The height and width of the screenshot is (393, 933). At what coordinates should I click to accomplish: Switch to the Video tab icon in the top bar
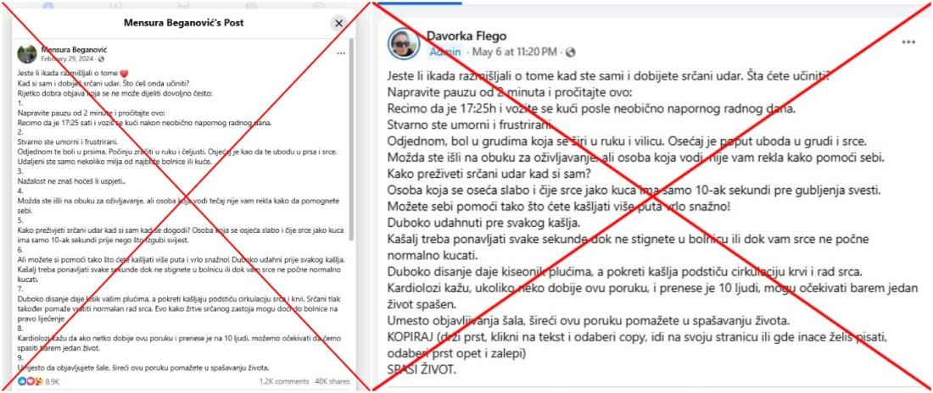[115, 5]
